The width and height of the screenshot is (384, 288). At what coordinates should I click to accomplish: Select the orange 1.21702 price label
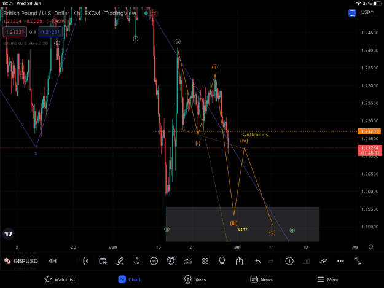coord(369,131)
